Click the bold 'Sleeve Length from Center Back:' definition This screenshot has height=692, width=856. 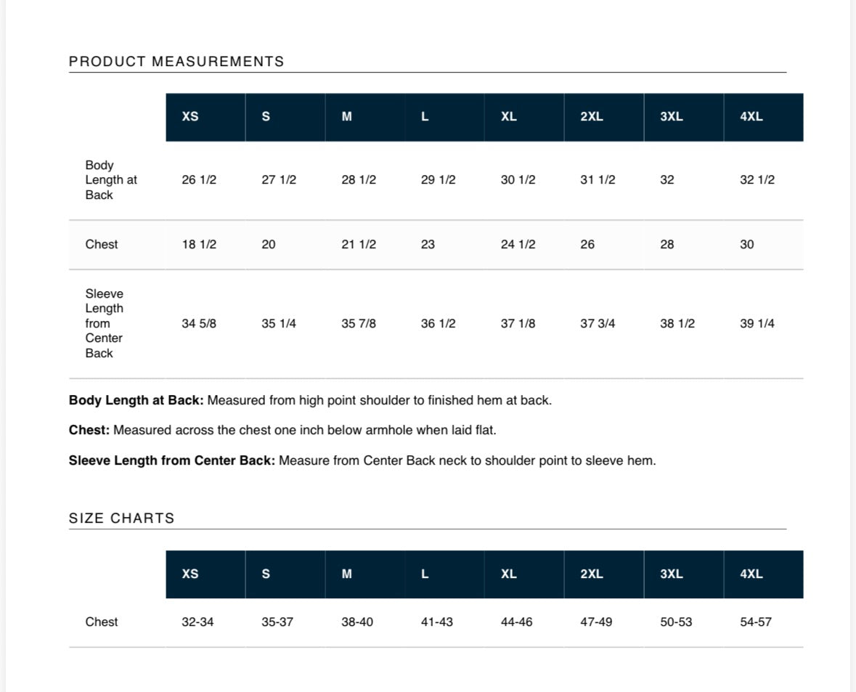[172, 461]
